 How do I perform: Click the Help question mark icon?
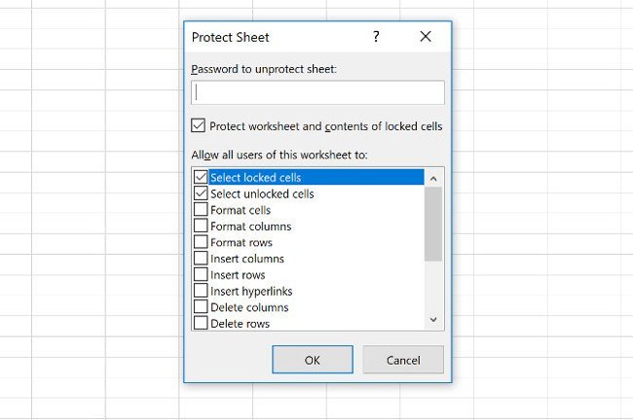376,37
